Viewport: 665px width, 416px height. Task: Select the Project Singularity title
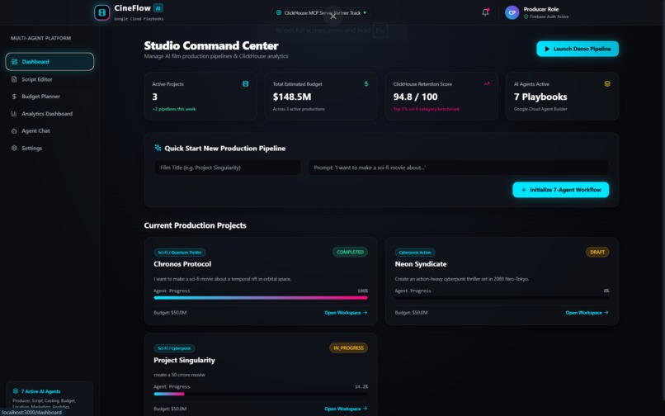(x=184, y=360)
